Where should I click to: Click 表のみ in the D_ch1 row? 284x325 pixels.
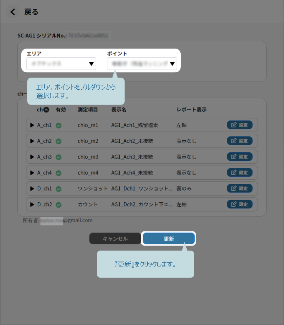point(184,189)
